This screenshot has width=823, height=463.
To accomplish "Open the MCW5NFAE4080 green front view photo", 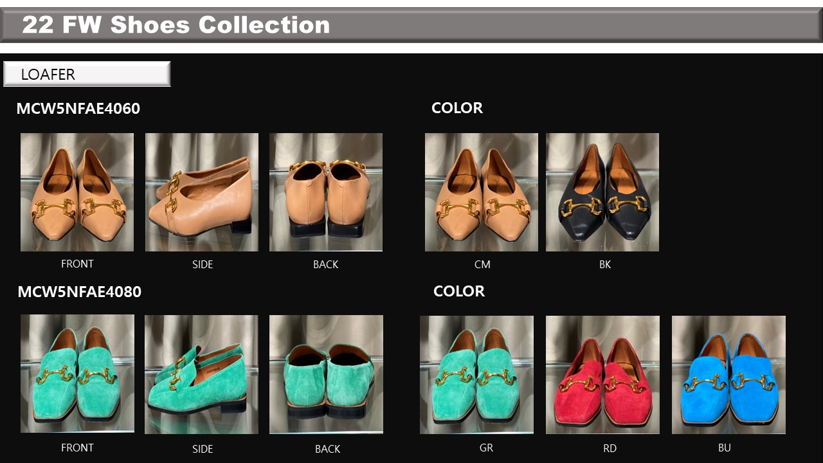I will point(77,374).
